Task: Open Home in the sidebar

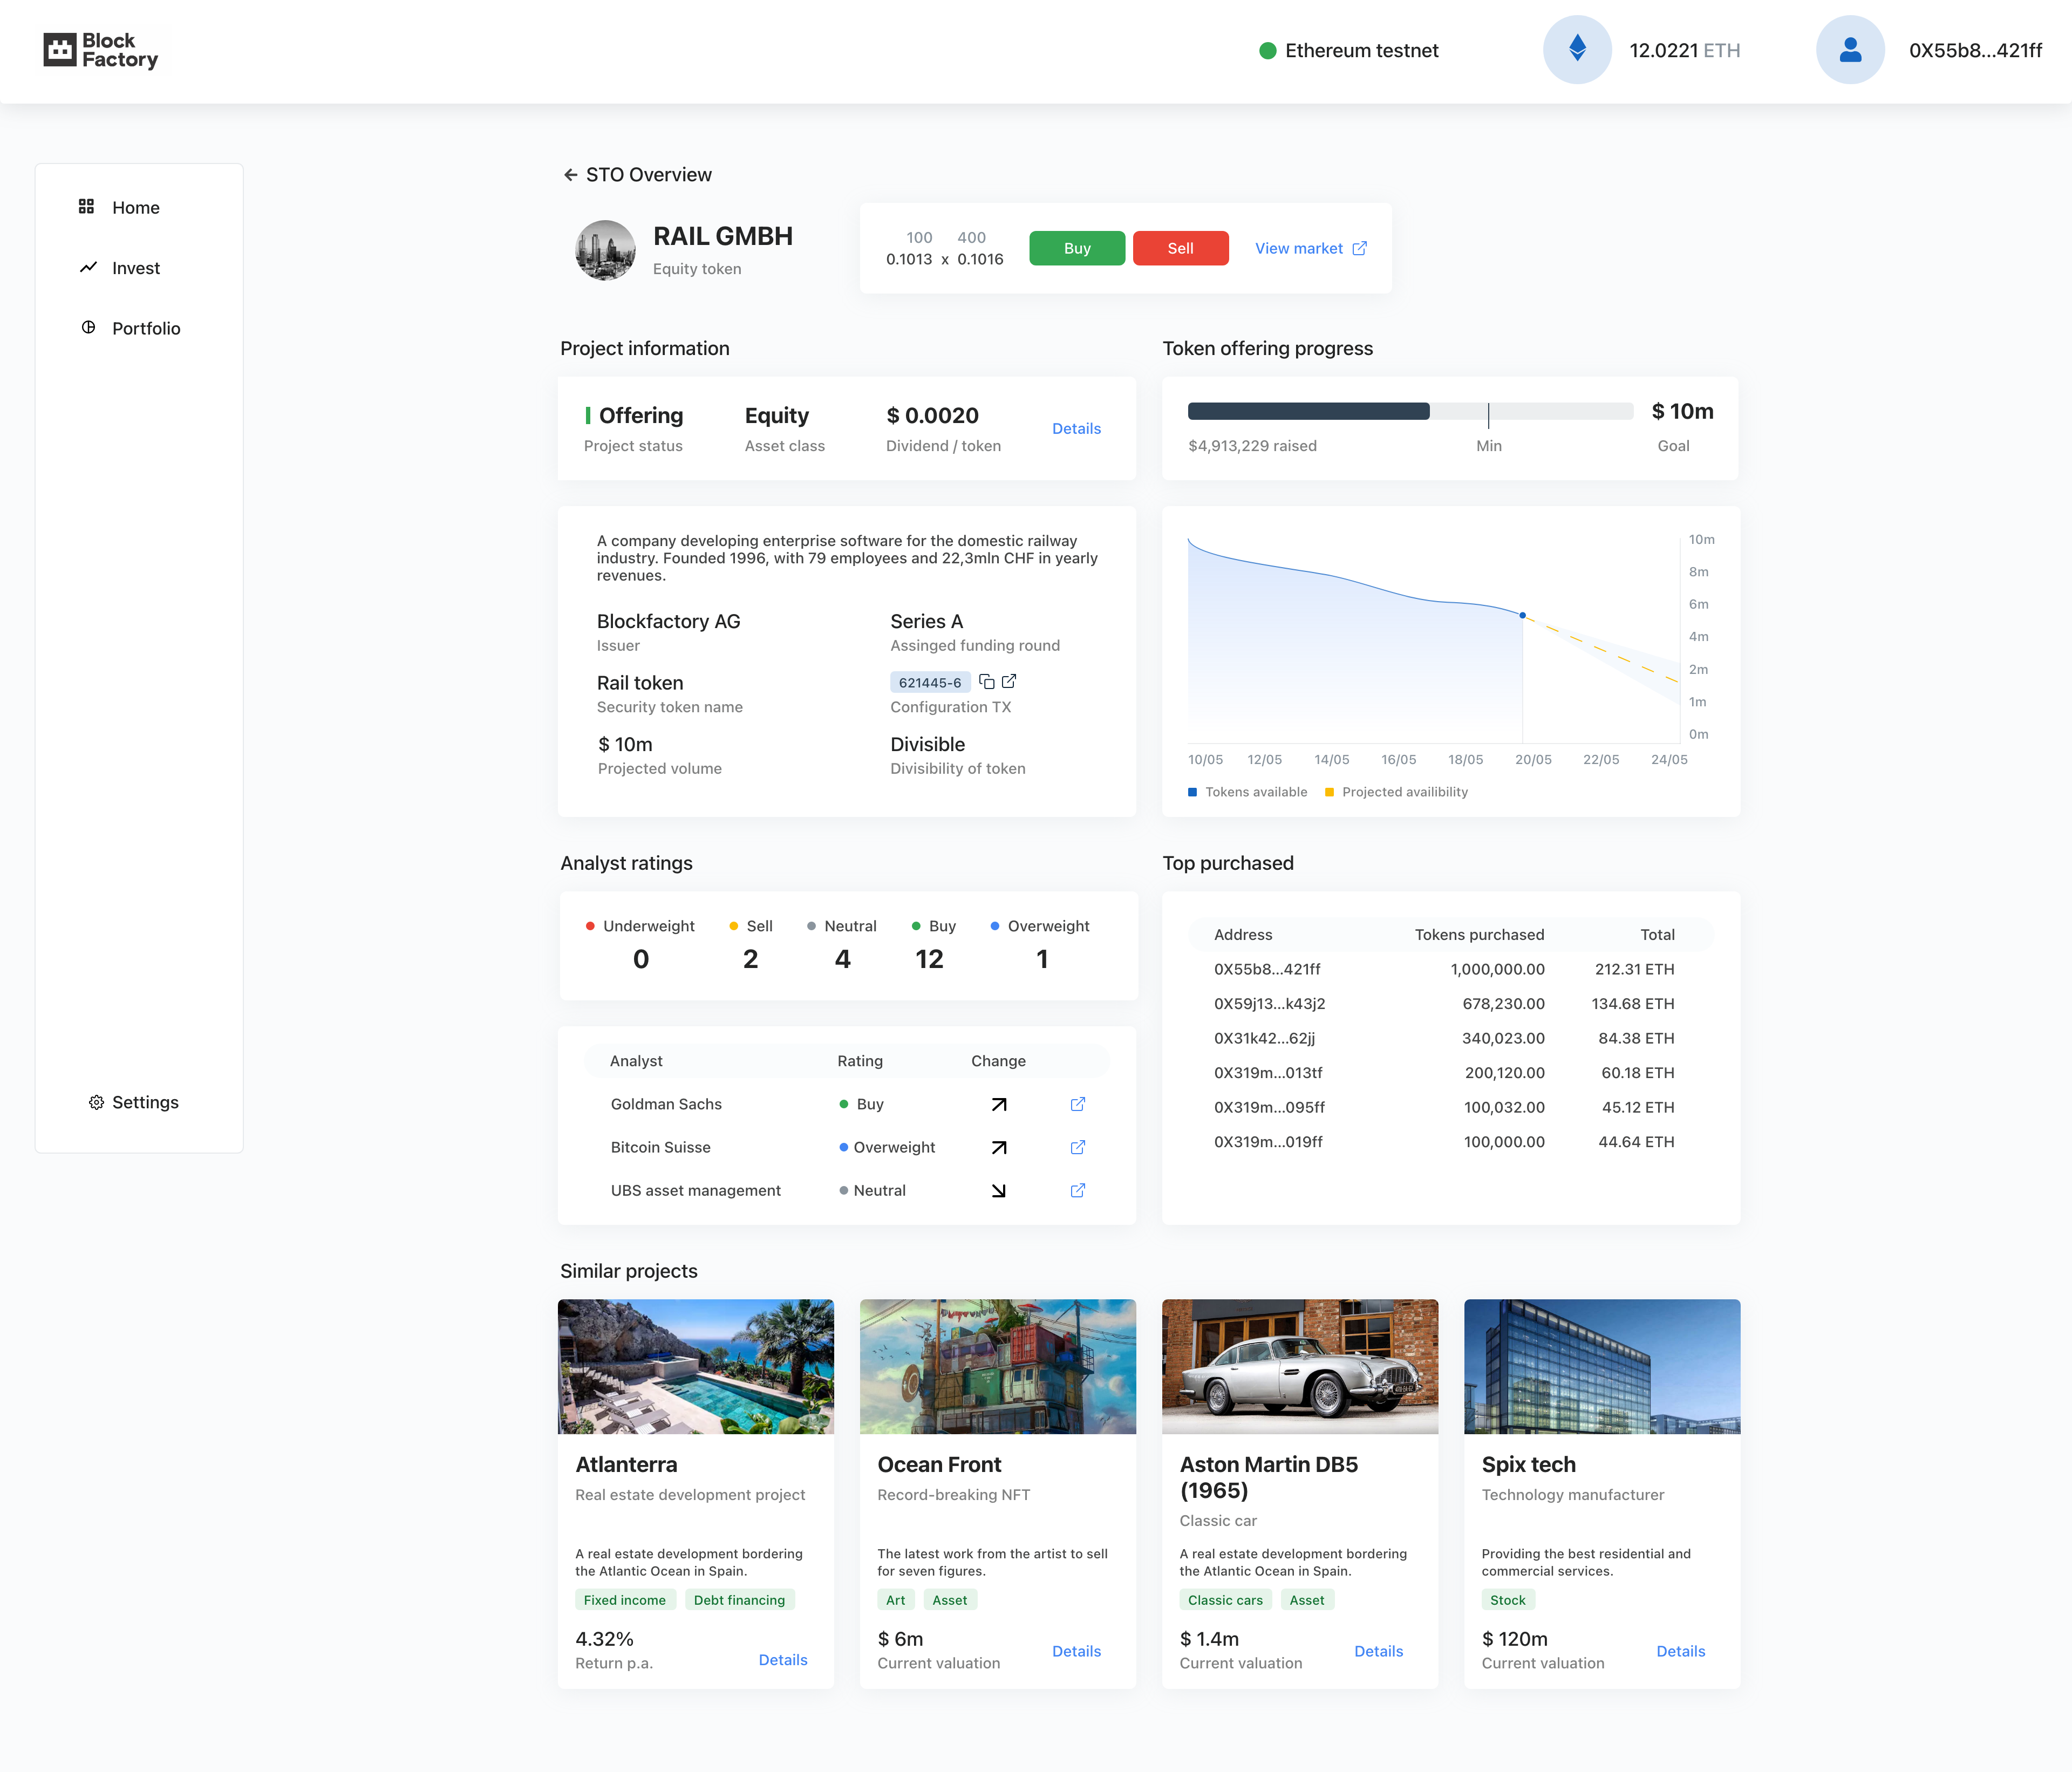Action: (136, 207)
